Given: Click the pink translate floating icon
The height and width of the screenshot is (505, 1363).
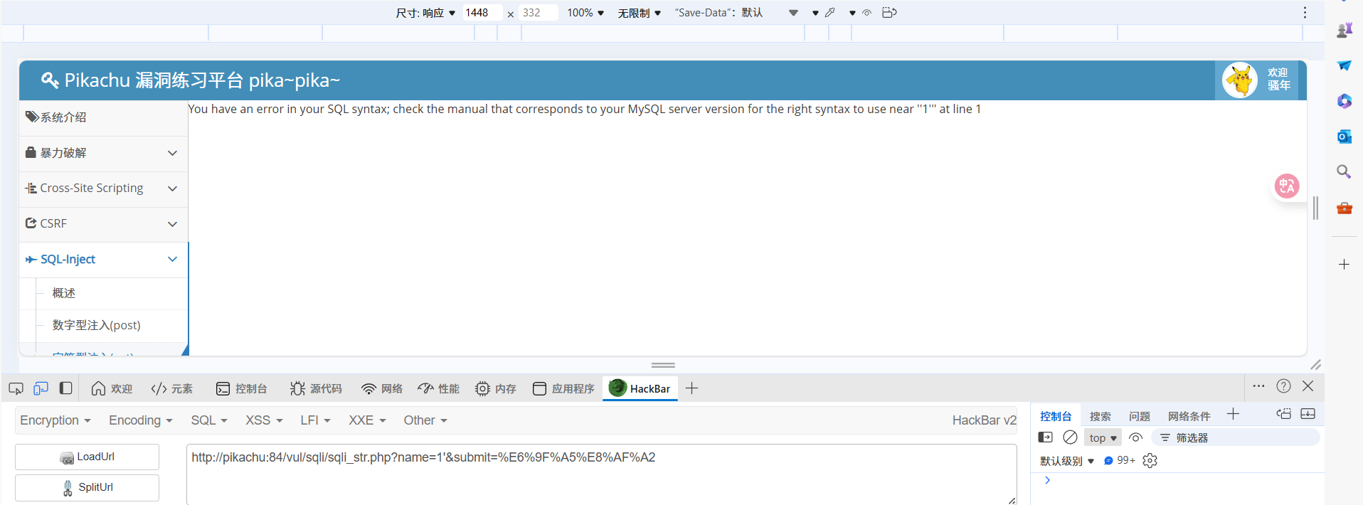Looking at the screenshot, I should click(1286, 186).
